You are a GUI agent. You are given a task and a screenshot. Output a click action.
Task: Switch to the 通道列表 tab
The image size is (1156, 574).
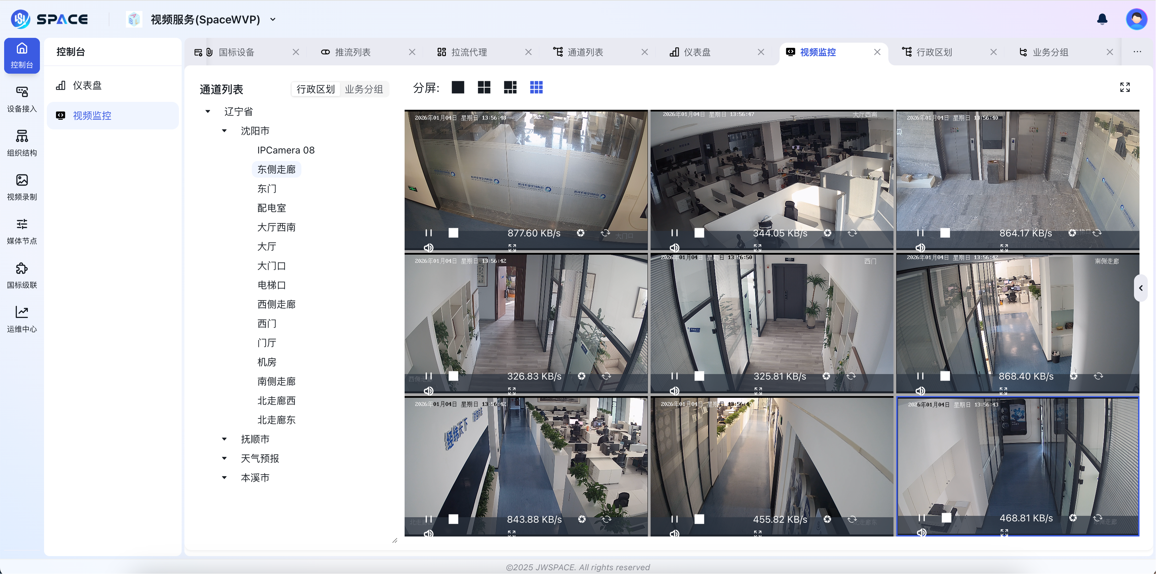pyautogui.click(x=585, y=52)
